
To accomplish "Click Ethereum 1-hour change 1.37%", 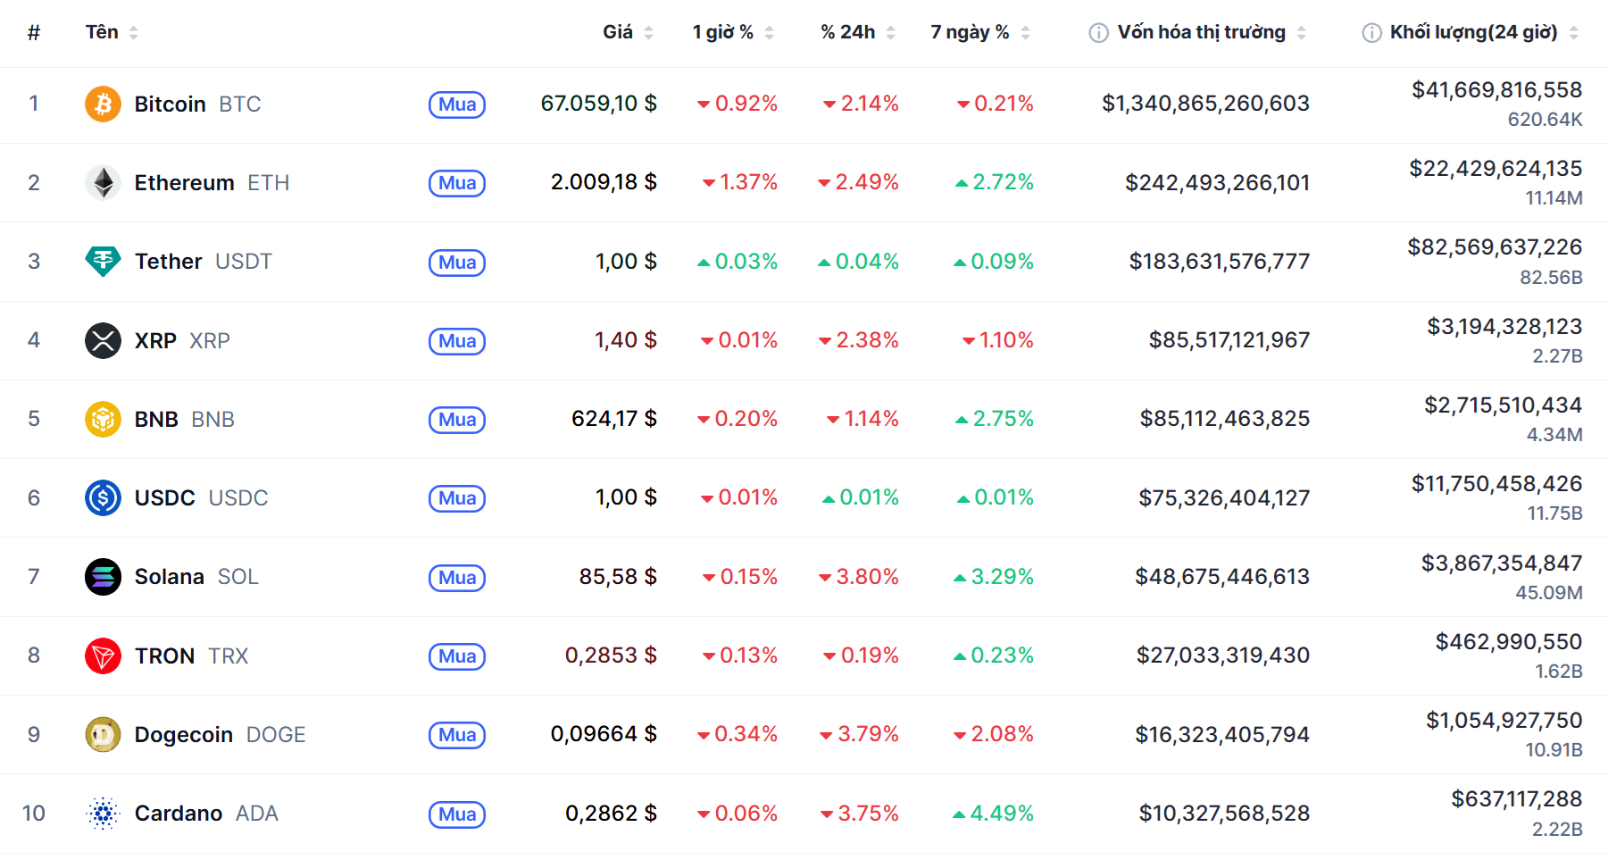I will click(x=740, y=182).
